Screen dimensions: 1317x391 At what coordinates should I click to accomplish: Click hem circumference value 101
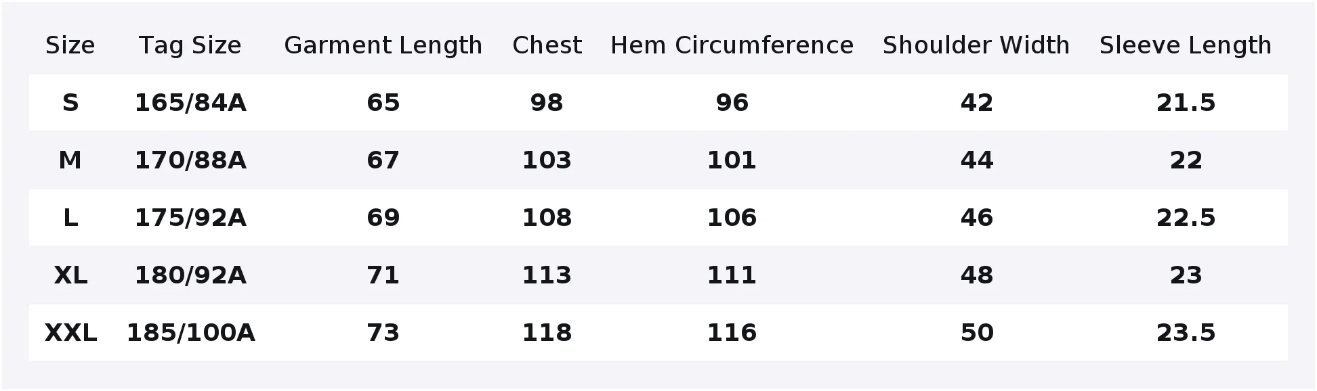[732, 160]
